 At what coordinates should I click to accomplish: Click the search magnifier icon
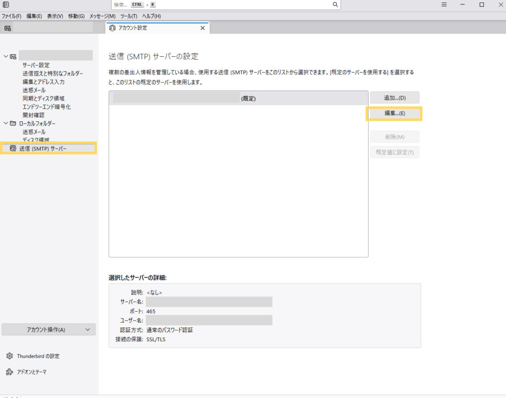coord(335,4)
